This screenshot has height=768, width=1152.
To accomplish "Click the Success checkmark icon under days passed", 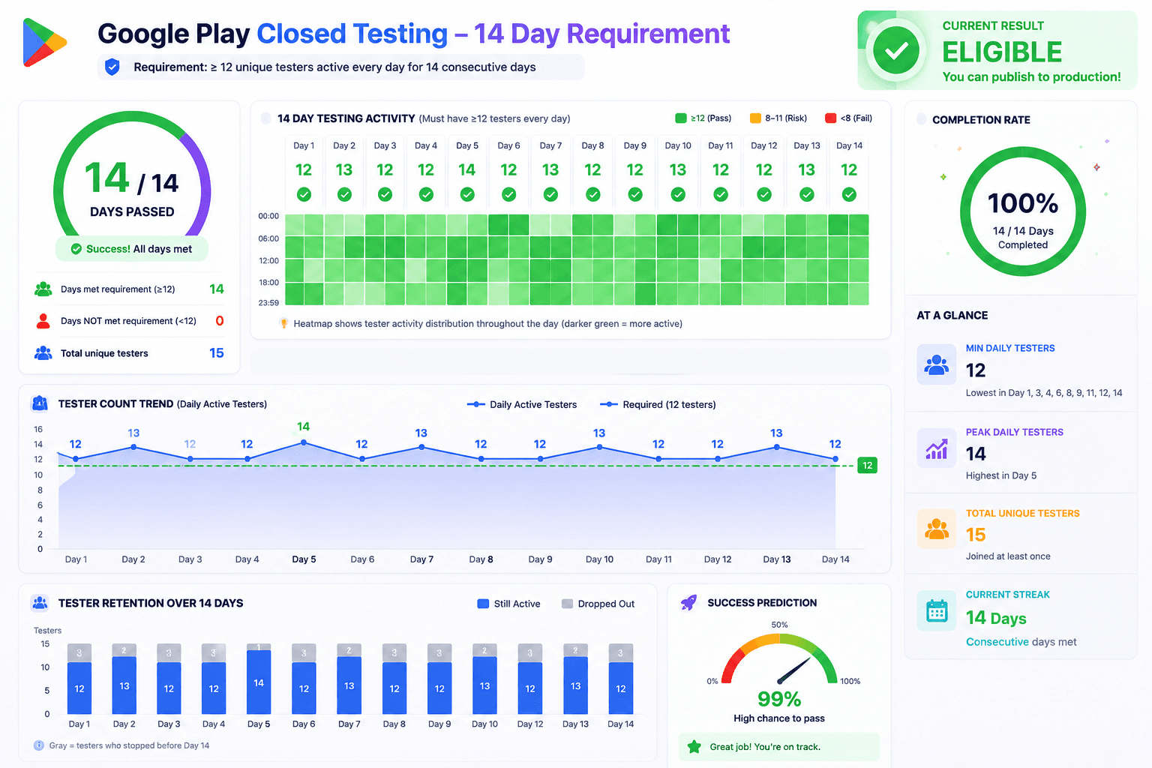I will [76, 249].
